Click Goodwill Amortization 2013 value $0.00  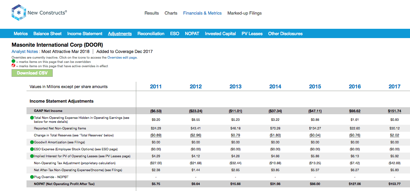pyautogui.click(x=235, y=142)
